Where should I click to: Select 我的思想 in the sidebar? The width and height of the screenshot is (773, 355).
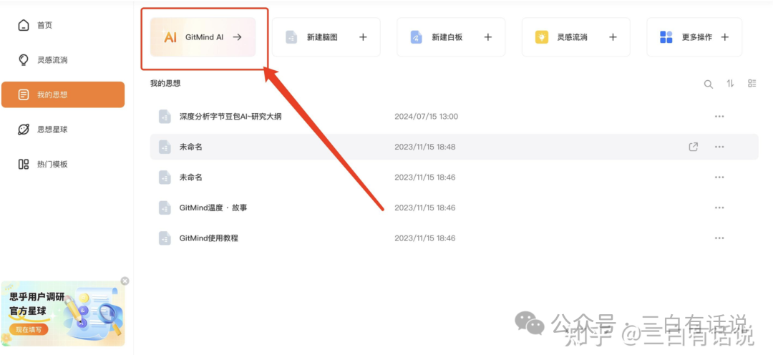pyautogui.click(x=62, y=94)
